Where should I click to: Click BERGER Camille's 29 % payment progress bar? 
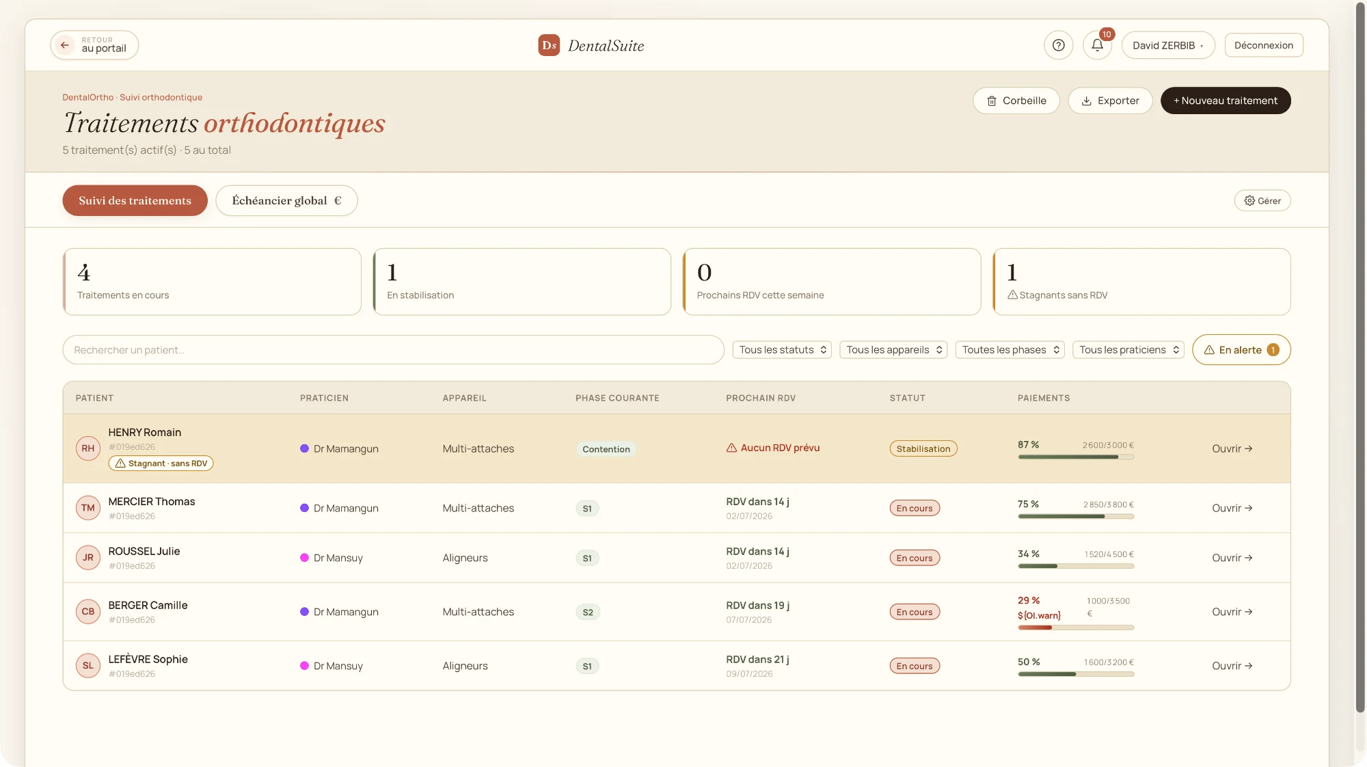coord(1076,628)
